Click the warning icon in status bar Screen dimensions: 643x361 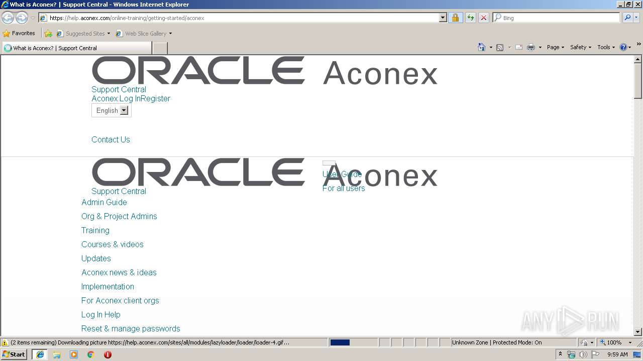click(5, 342)
